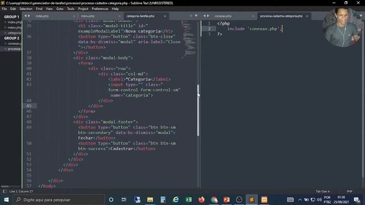Viewport: 365px width, 205px height.
Task: Close index.php from the sidebar list
Action: click(5, 22)
